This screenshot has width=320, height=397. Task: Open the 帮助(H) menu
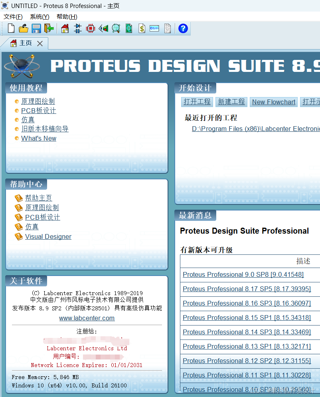point(67,17)
